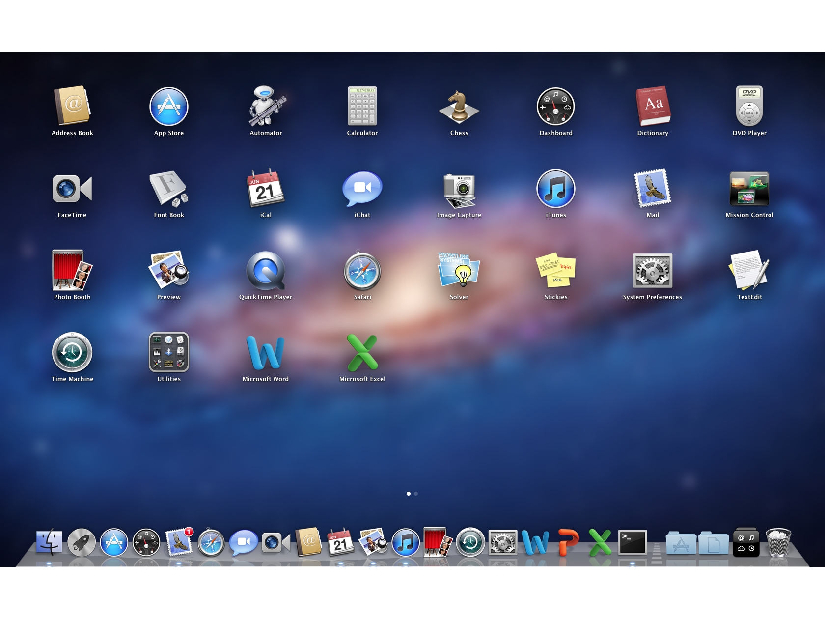Launch iTunes from the Launchpad grid
825x619 pixels.
pos(556,189)
